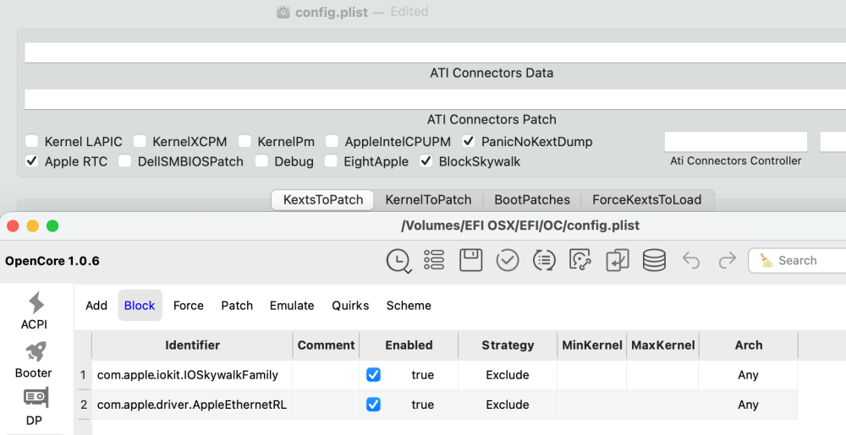This screenshot has width=846, height=435.
Task: Open the Booter rocket sidebar section
Action: point(34,360)
